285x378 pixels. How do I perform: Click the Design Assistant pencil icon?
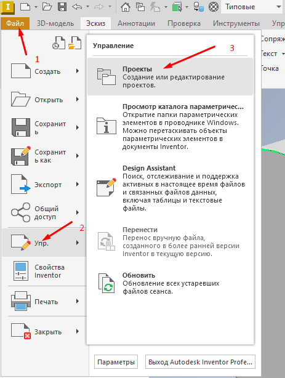(106, 187)
